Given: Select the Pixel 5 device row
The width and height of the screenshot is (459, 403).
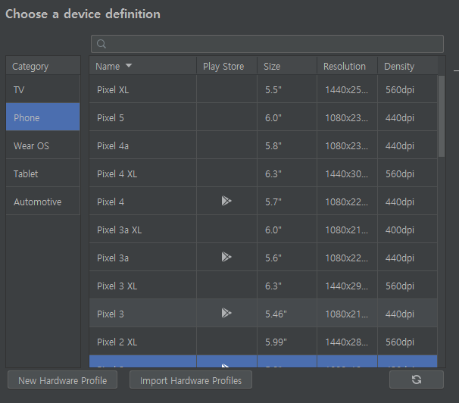Looking at the screenshot, I should [x=263, y=117].
